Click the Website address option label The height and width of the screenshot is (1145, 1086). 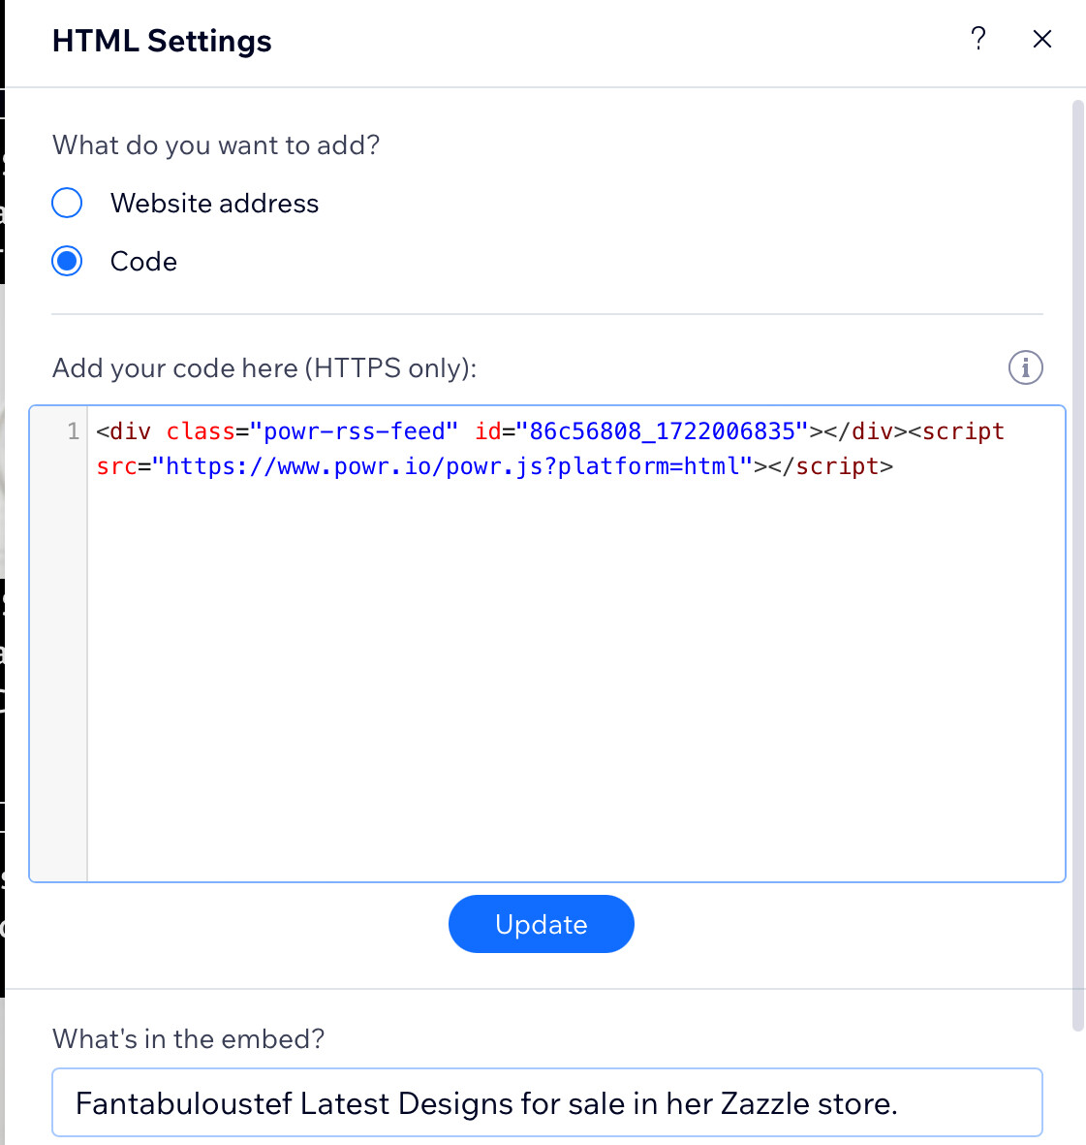click(x=214, y=203)
